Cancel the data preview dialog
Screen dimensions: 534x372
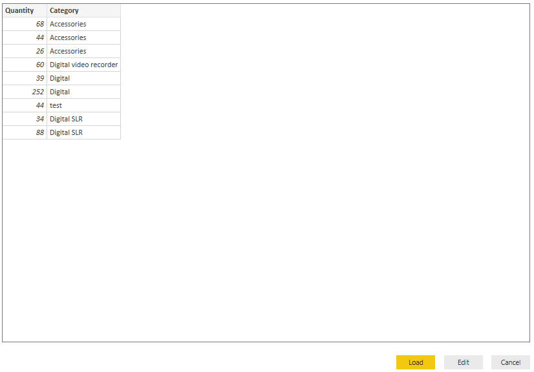point(511,362)
